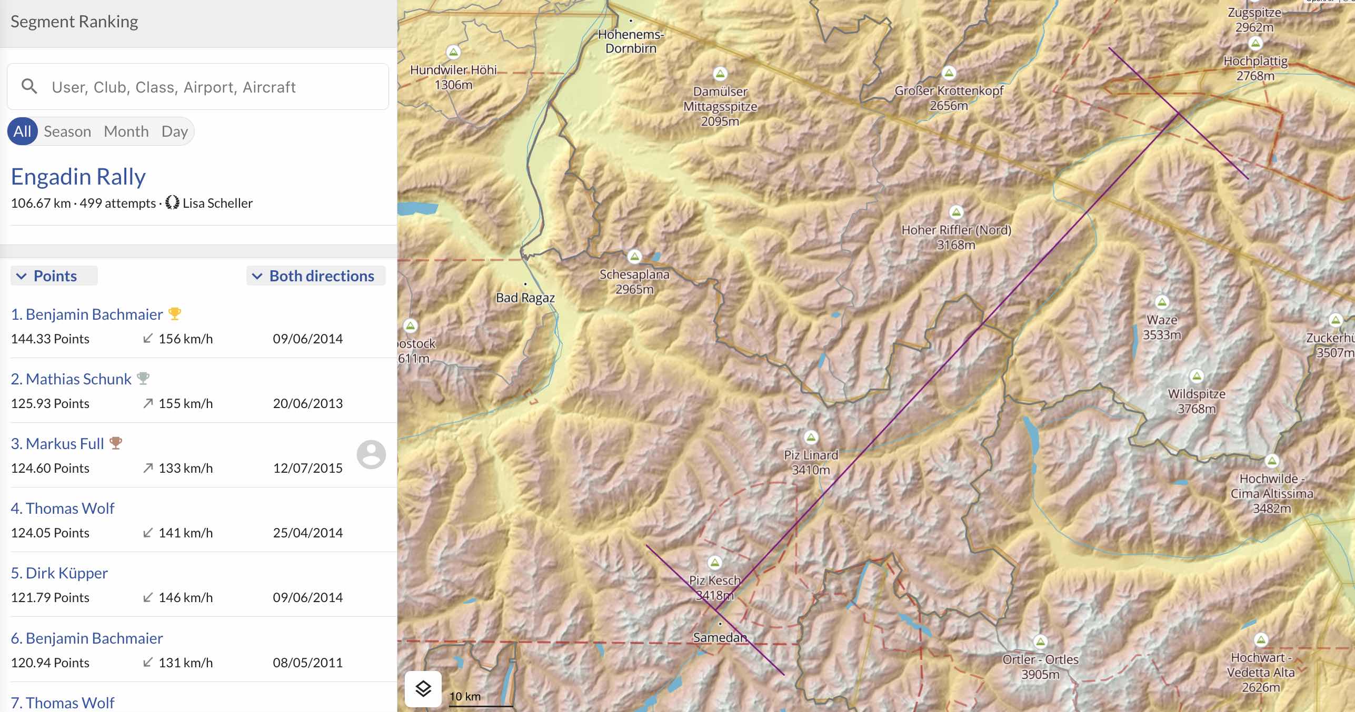1355x712 pixels.
Task: Click the date 20/06/2013
Action: (308, 403)
